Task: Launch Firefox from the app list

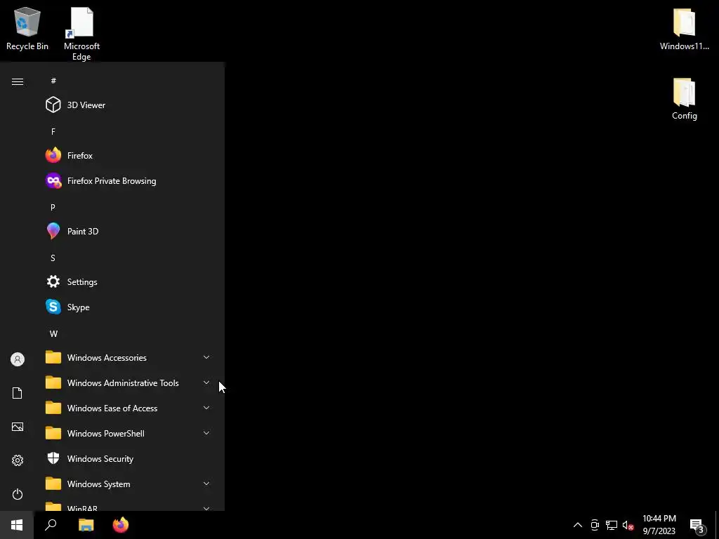Action: (128, 155)
